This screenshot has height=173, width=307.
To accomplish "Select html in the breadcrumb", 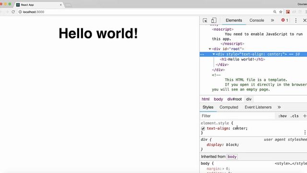I will [x=206, y=99].
